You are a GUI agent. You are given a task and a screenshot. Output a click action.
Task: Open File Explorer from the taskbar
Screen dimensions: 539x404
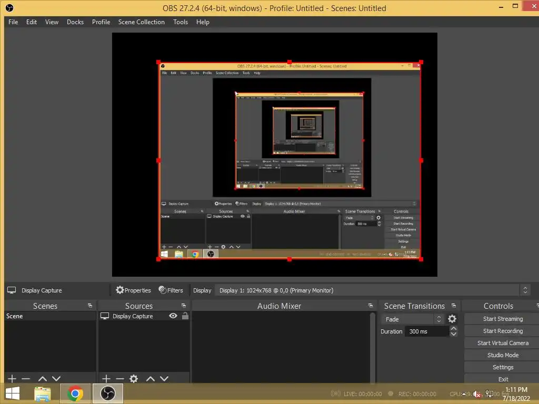click(43, 393)
